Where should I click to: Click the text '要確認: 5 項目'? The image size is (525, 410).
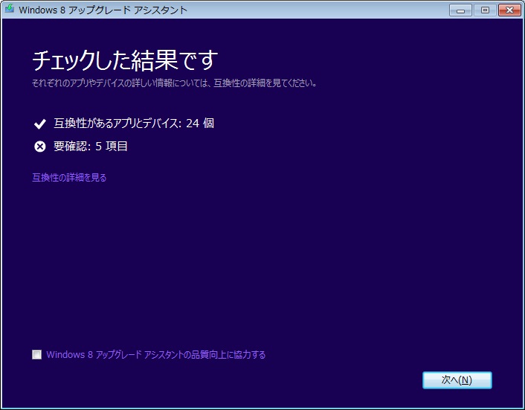91,146
